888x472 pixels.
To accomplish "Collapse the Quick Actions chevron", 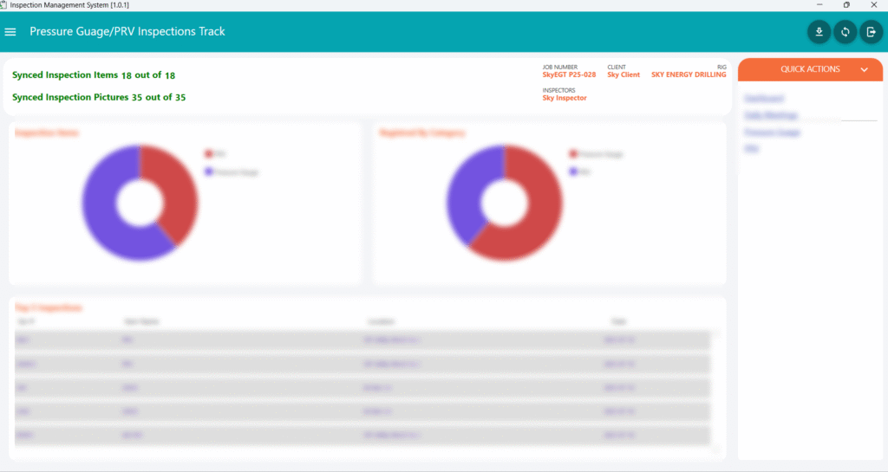I will [864, 69].
